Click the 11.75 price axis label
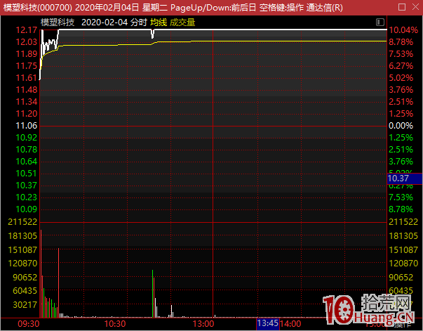The image size is (423, 331). coord(27,65)
